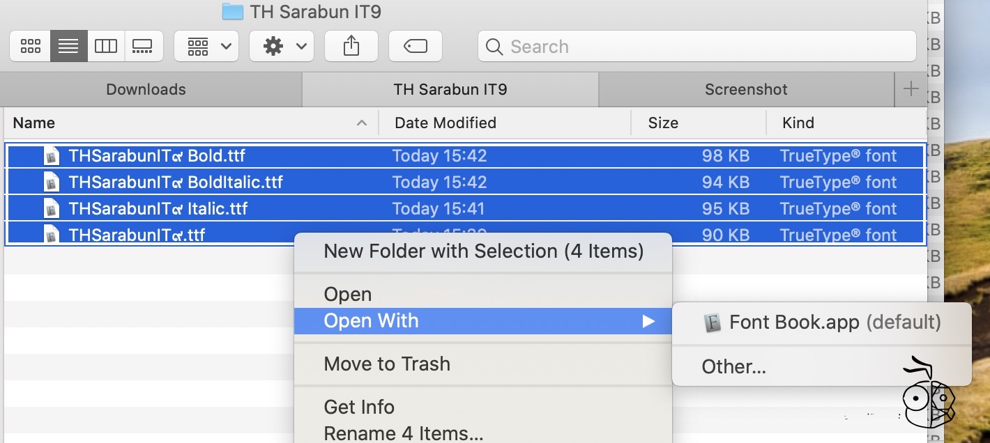
Task: Click the Edit Tags toolbar button
Action: pyautogui.click(x=416, y=47)
